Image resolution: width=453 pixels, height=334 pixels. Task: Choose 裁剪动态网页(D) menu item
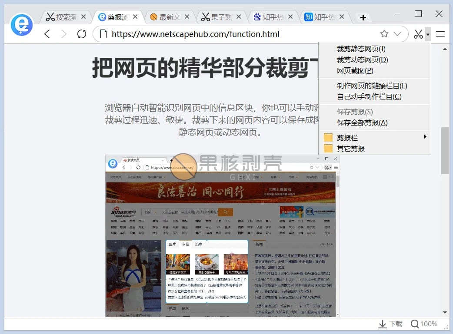click(374, 60)
